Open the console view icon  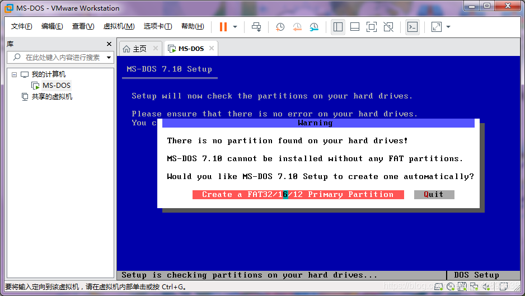[412, 27]
